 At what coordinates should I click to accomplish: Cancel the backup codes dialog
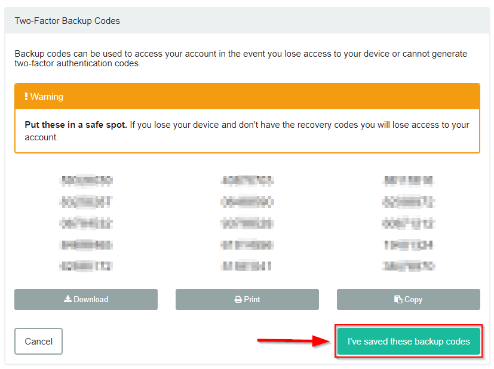point(38,342)
